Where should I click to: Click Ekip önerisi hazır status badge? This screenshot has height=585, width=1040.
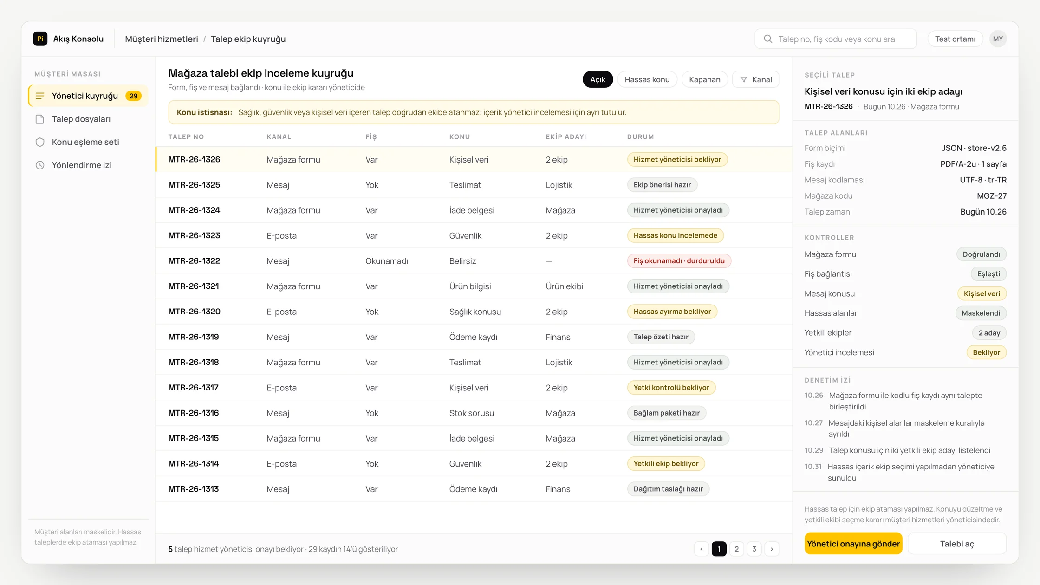(662, 185)
